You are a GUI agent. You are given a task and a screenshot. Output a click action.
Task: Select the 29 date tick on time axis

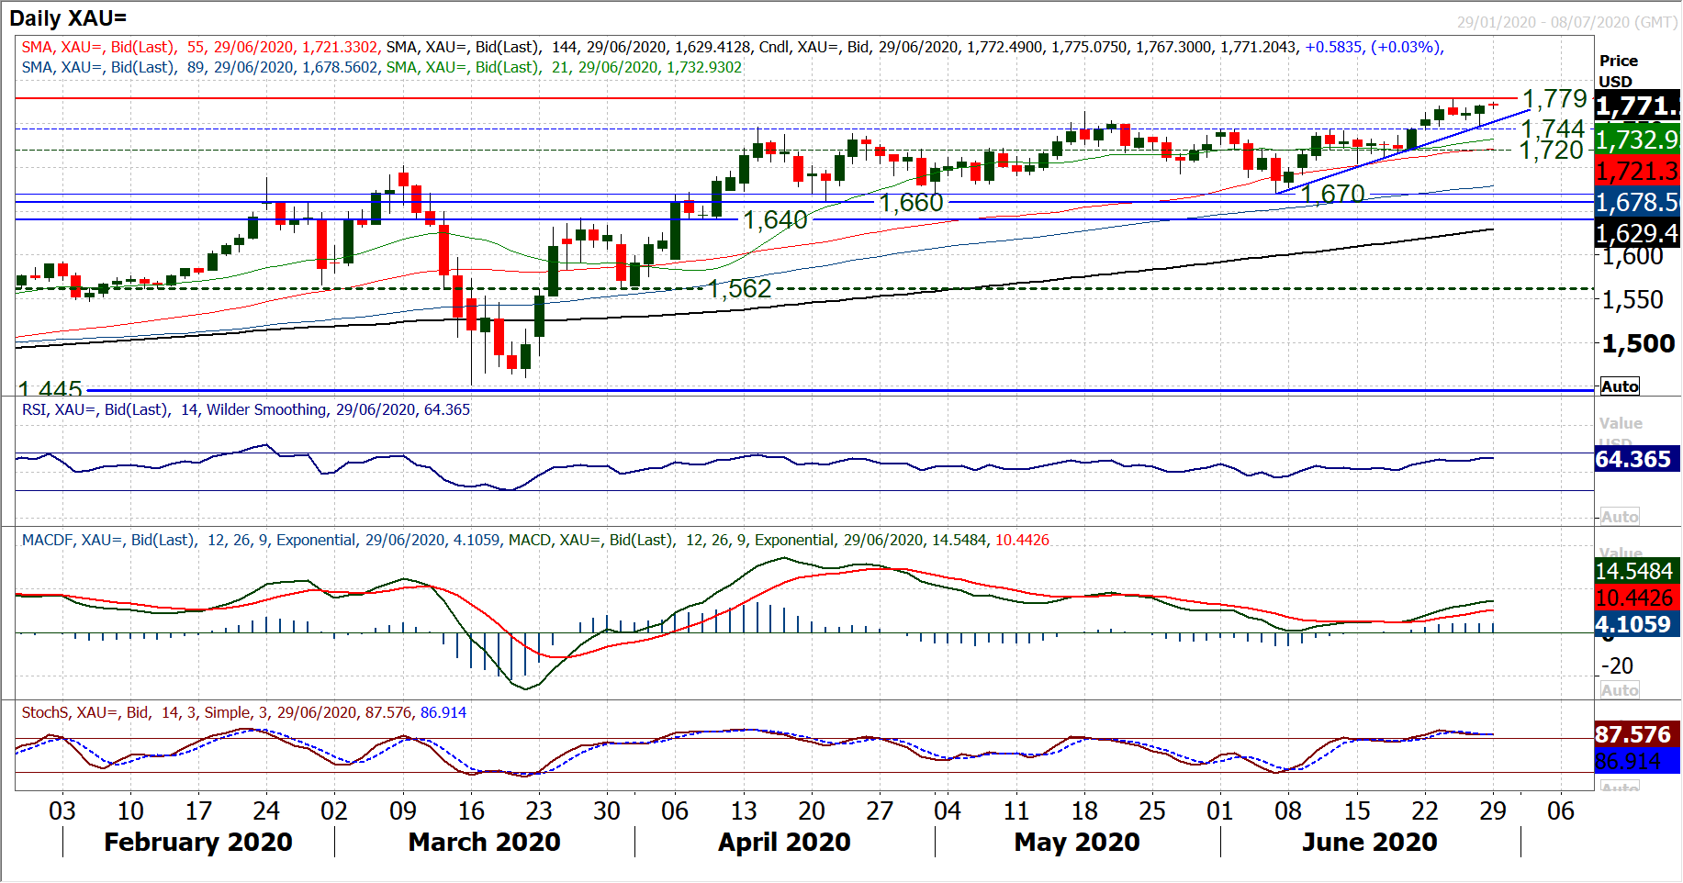click(1492, 811)
